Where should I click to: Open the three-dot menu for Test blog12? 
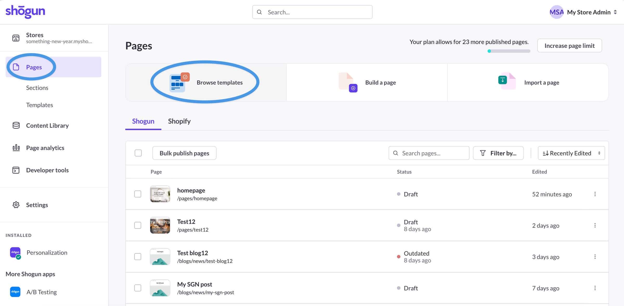pos(595,257)
